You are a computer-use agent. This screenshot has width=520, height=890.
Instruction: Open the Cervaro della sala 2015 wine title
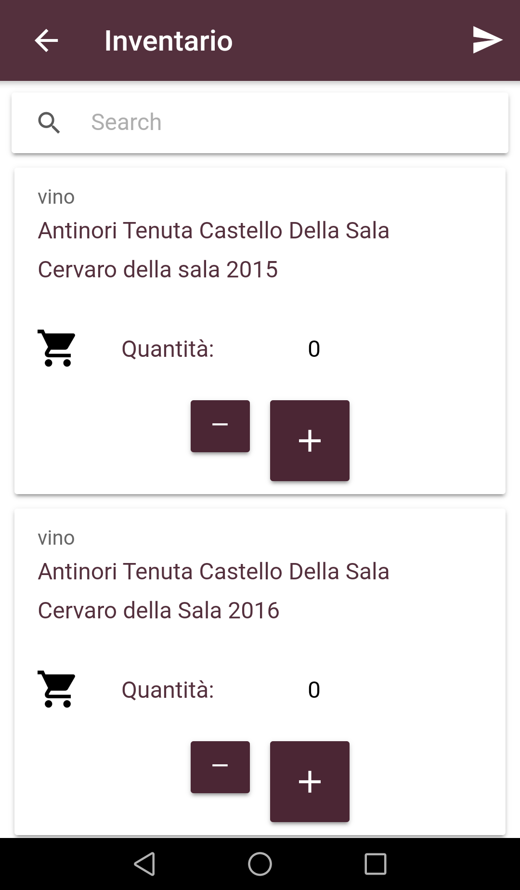pyautogui.click(x=213, y=250)
